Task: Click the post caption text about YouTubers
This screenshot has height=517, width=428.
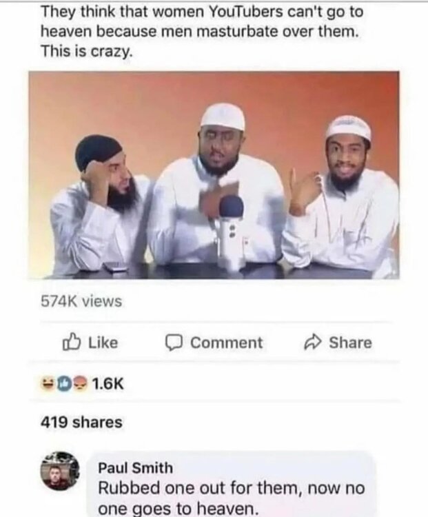Action: (202, 31)
